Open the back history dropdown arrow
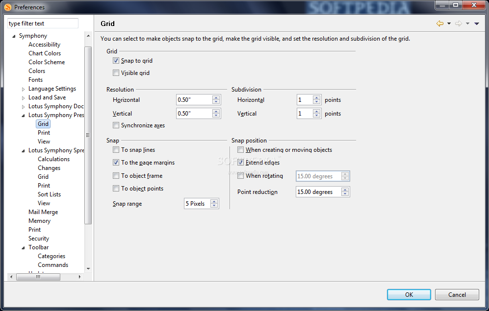 click(x=449, y=24)
